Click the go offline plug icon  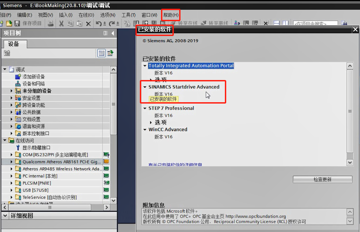coord(204,23)
